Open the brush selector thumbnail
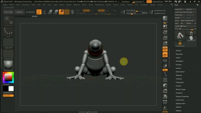This screenshot has height=113, width=201. [8, 21]
